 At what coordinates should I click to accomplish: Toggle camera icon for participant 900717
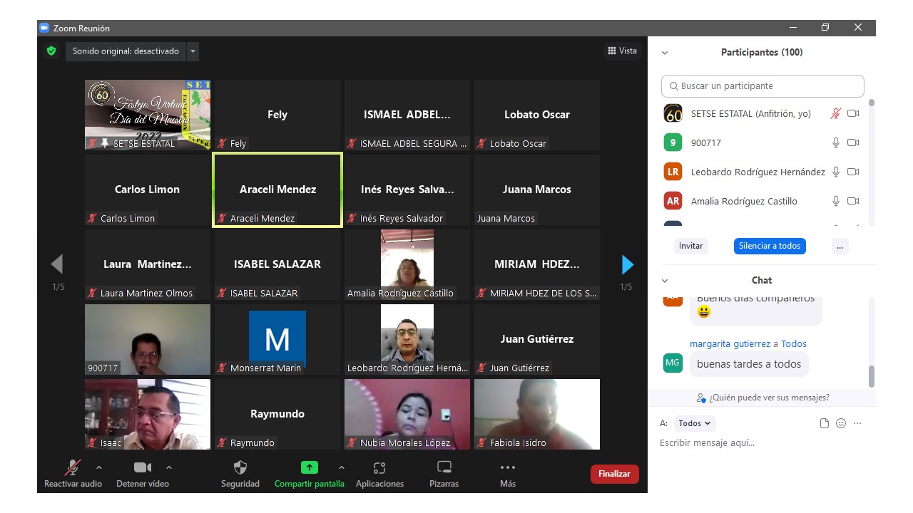click(x=853, y=142)
